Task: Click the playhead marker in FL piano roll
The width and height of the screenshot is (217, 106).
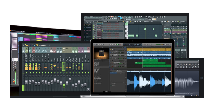Action: [146, 24]
